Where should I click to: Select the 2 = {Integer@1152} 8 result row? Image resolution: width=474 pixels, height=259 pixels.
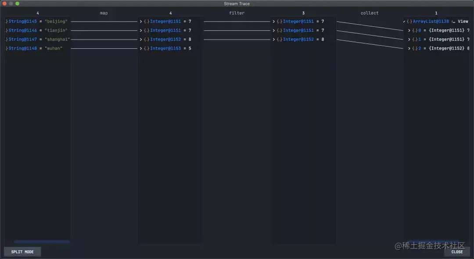point(438,48)
